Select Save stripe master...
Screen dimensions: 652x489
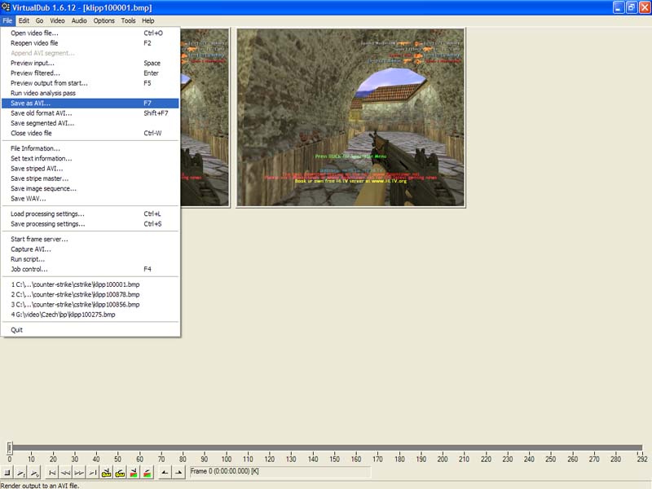point(90,178)
